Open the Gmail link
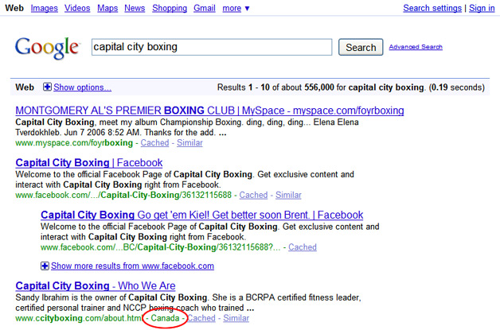 coord(205,8)
